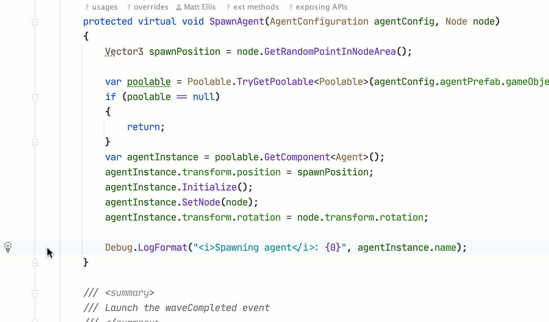Open the overrides code lens hint
549x322 pixels.
(x=148, y=7)
